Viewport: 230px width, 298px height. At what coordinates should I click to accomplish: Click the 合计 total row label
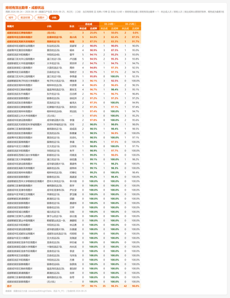pos(10,286)
